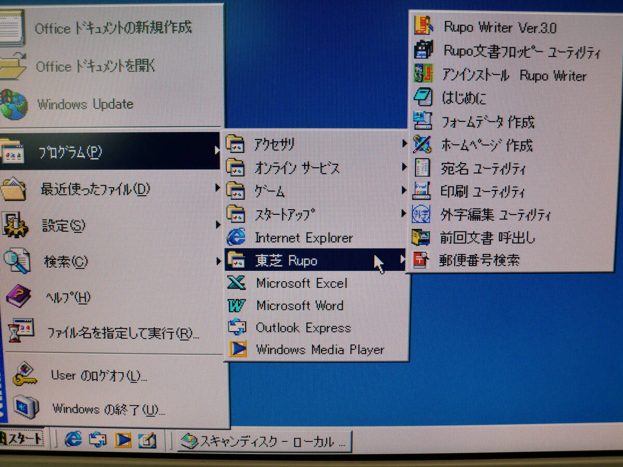The height and width of the screenshot is (467, 623).
Task: Click the "Userのログオフ(L)..." label
Action: point(99,375)
